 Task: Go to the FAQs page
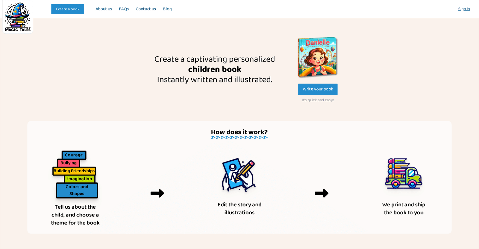124,9
